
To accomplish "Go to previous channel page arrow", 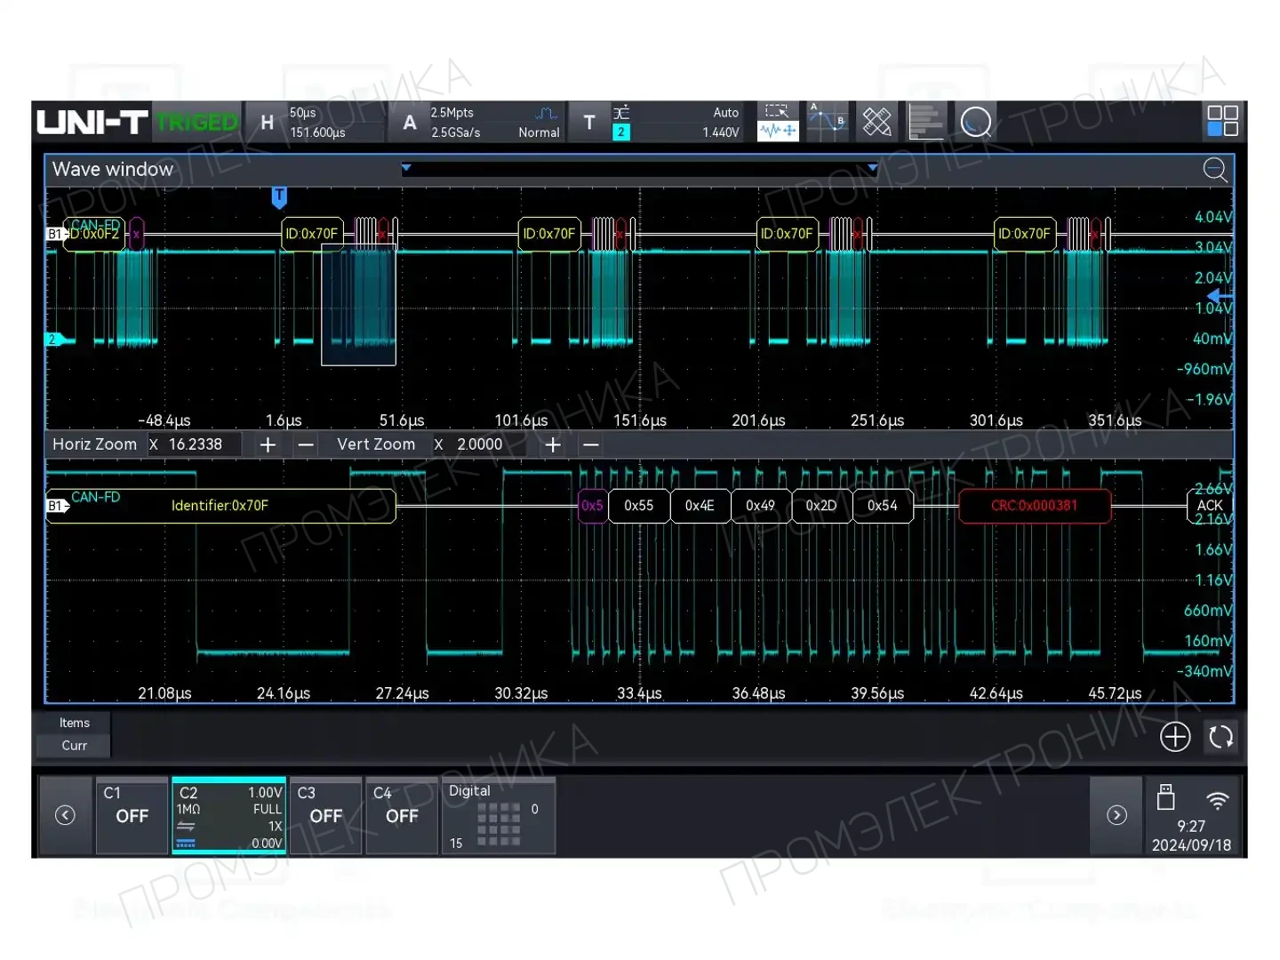I will click(x=65, y=815).
